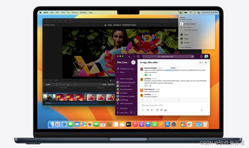The width and height of the screenshot is (249, 148).
Task: Click the Search Film Crew search field
Action: click(168, 57)
